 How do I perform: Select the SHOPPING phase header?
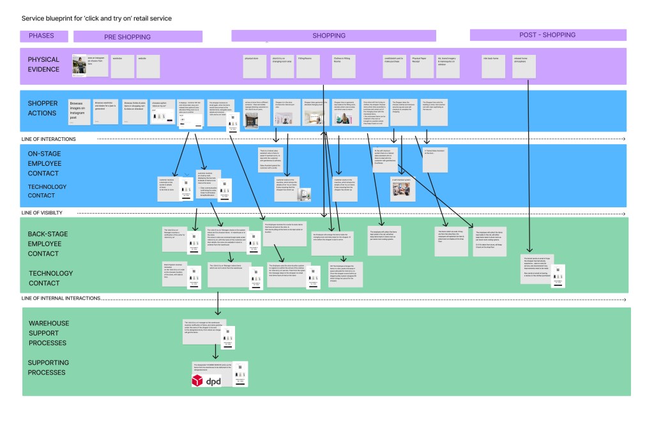click(x=328, y=36)
